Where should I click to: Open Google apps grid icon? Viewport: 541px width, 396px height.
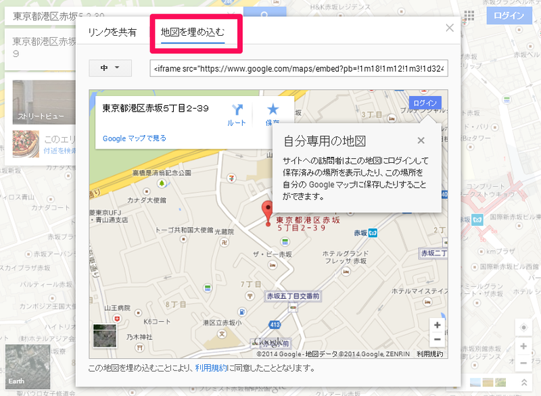point(469,16)
